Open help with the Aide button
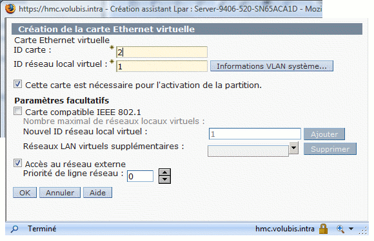The image size is (374, 241). [97, 193]
